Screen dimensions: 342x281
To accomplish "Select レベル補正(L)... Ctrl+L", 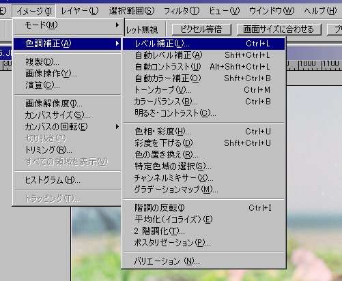I will point(203,44).
